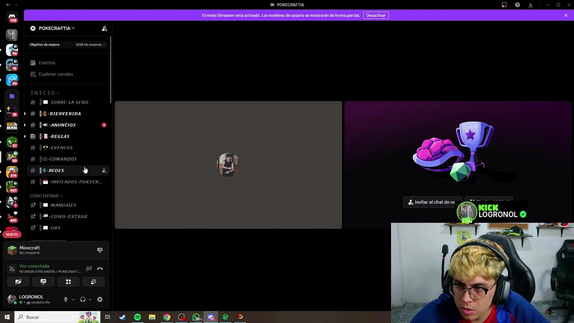Share your screen button in voice panel
Viewport: 574px width, 323px height.
tap(43, 282)
